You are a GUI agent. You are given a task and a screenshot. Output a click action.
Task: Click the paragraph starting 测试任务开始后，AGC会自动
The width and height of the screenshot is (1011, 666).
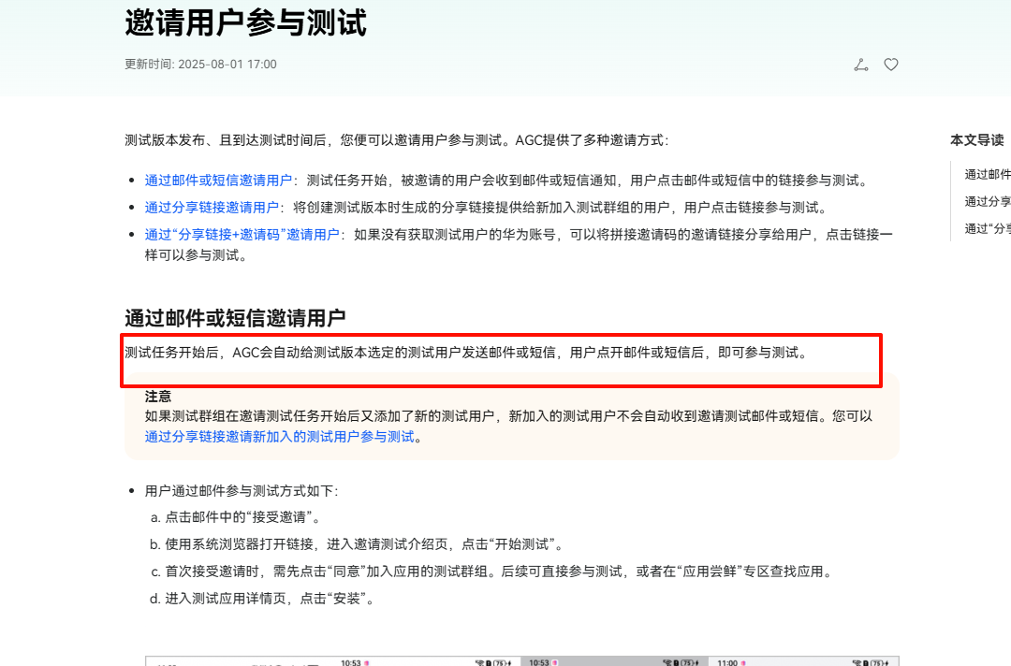coord(466,353)
